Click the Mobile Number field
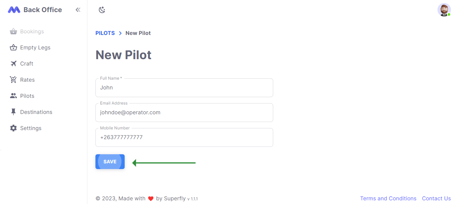Image resolution: width=459 pixels, height=204 pixels. point(184,137)
